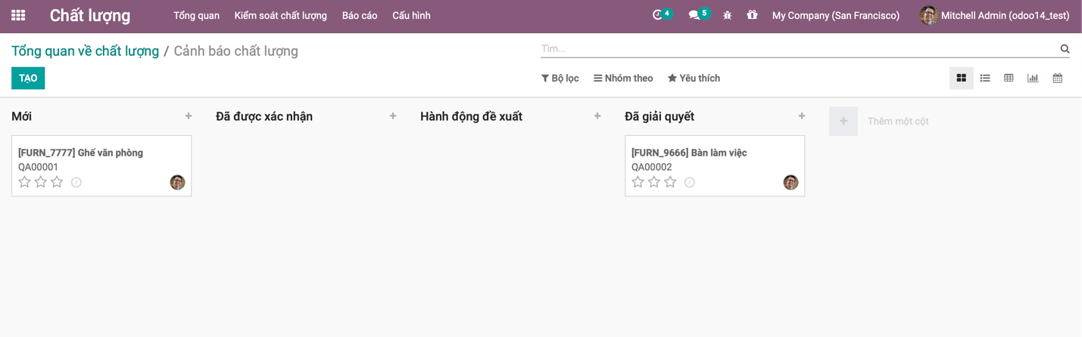Open the apps grid menu
The height and width of the screenshot is (337, 1082).
[x=18, y=15]
